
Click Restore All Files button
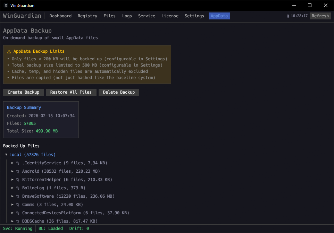[x=71, y=92]
